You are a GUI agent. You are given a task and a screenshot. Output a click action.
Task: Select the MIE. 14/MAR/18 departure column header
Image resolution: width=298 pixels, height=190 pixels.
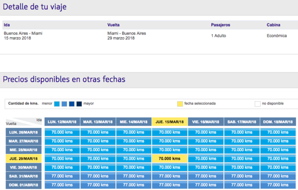point(133,122)
